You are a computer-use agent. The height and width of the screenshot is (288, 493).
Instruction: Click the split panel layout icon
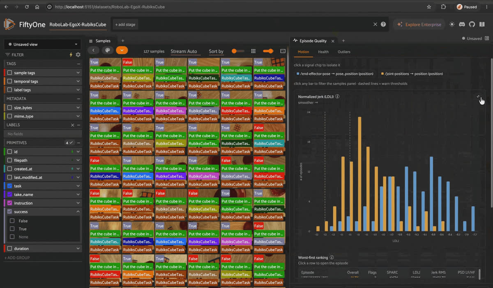click(487, 39)
